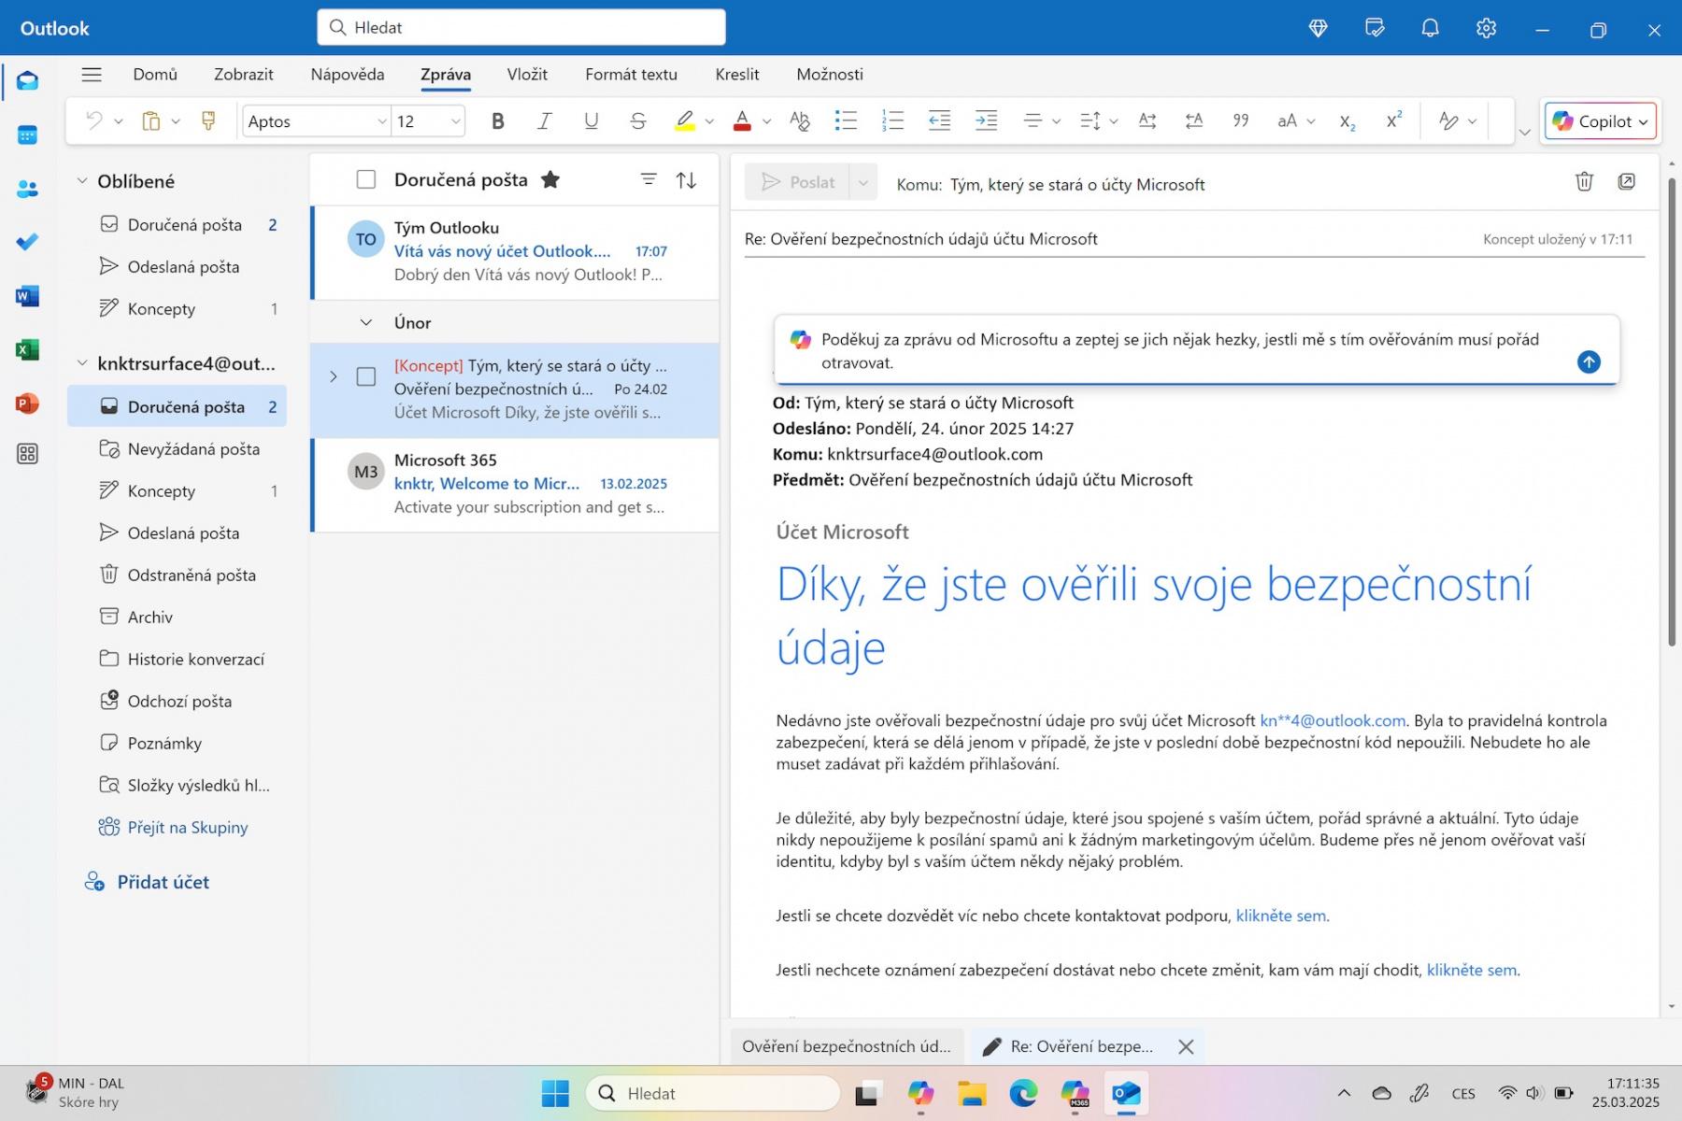The height and width of the screenshot is (1121, 1682).
Task: Open Send options dropdown arrow
Action: pos(863,182)
